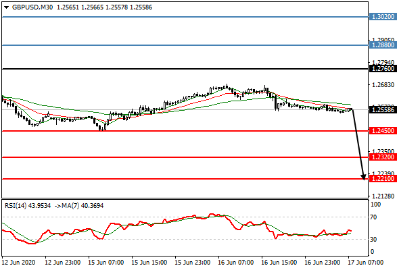This screenshot has height=270, width=399.
Task: Select the 1.23200 red price label
Action: click(x=383, y=157)
